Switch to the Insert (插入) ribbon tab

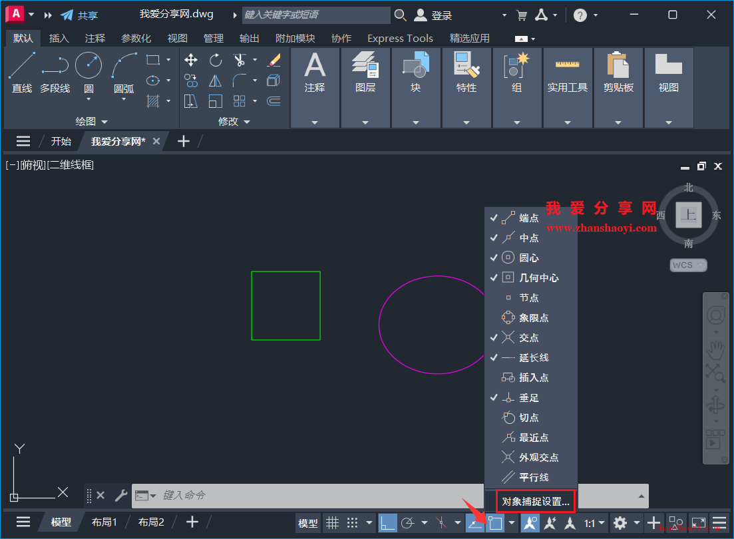[59, 39]
